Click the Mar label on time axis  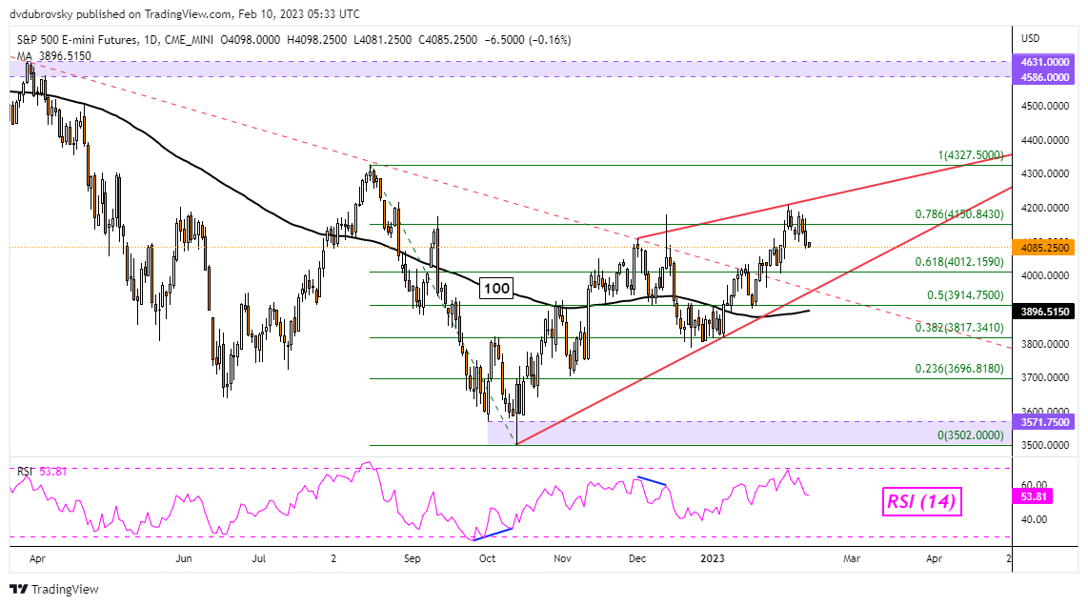tap(852, 558)
